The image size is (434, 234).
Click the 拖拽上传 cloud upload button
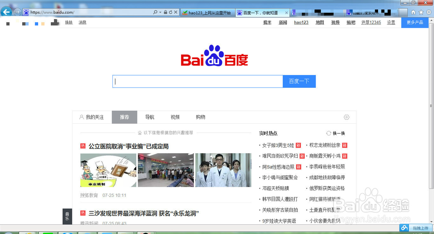pyautogui.click(x=416, y=228)
